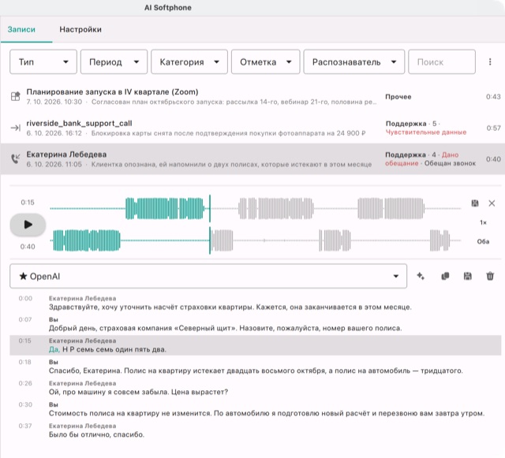
Task: Focus the Поиск search field
Action: [442, 61]
